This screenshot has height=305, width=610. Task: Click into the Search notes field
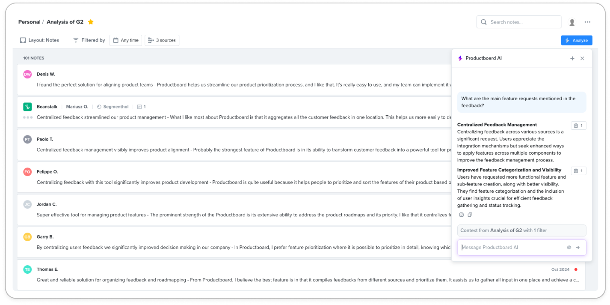point(519,22)
